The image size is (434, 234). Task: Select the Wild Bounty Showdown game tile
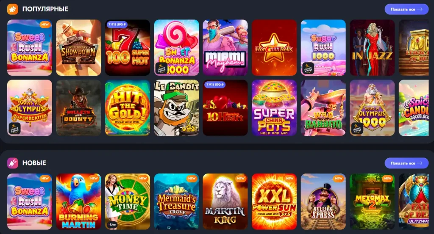point(78,47)
